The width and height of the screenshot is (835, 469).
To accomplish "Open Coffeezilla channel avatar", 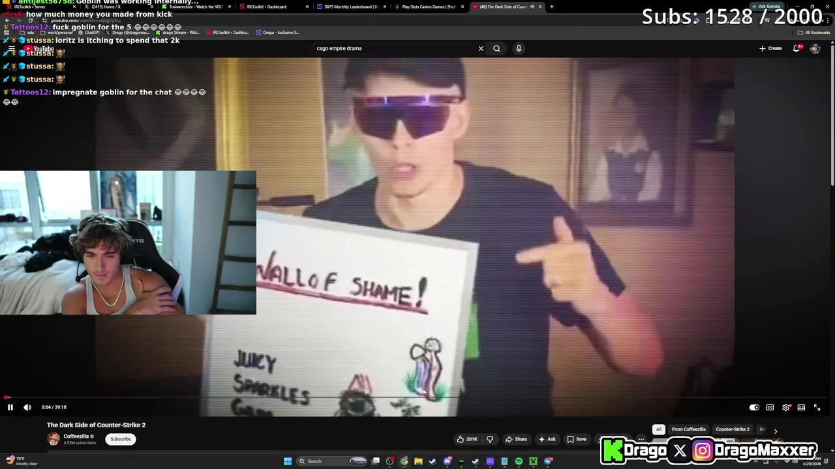I will [x=53, y=439].
